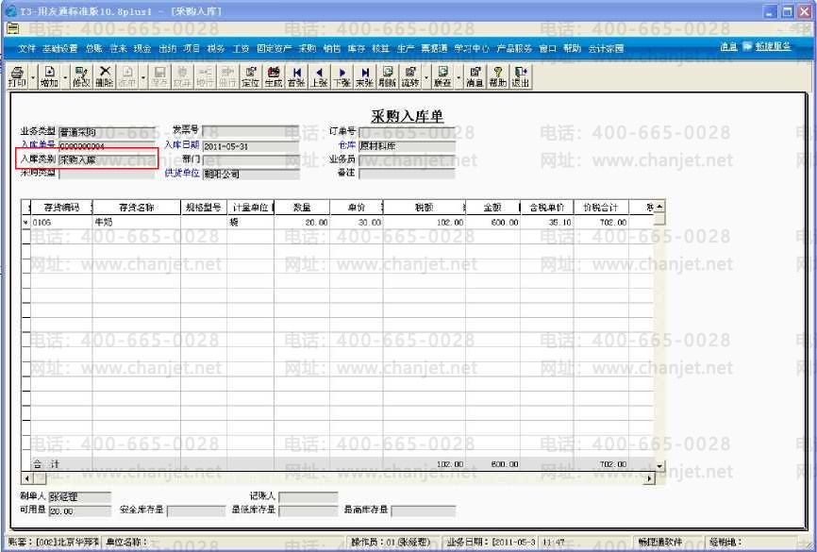Click the empty 发票号 field
Viewport: 817px width, 552px height.
[251, 131]
